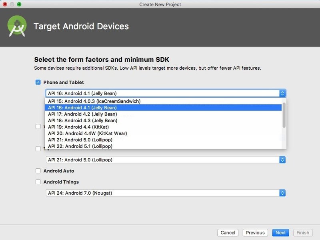This screenshot has width=320, height=240.
Task: Click the Android Things label text
Action: tap(61, 182)
